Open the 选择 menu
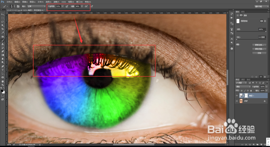 coord(49,2)
